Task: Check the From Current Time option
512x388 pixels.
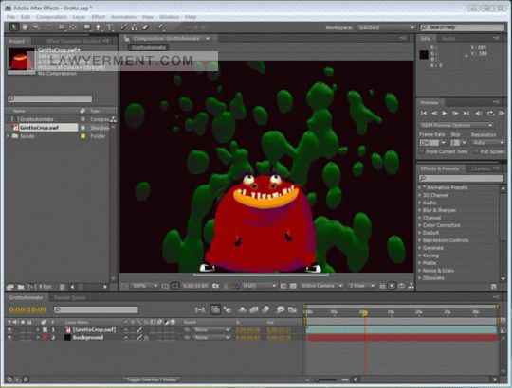Action: [422, 151]
